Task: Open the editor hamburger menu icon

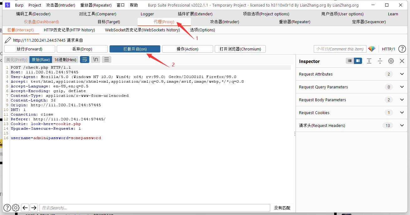Action: coord(107,60)
